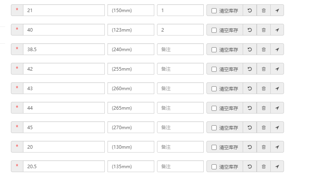
Task: Click the arrow icon in the 45 row
Action: [x=277, y=128]
